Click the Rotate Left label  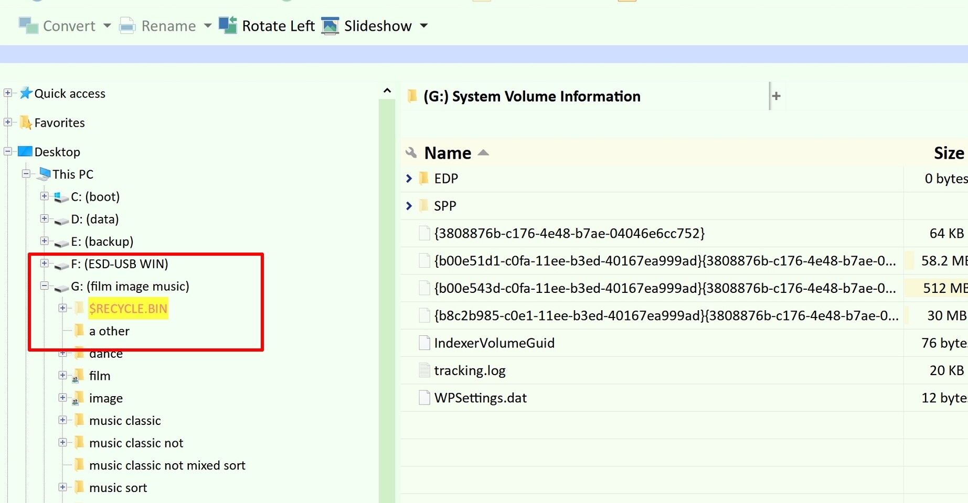pyautogui.click(x=278, y=26)
